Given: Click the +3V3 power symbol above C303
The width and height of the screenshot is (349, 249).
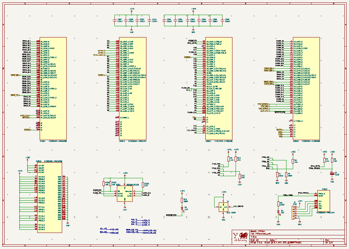Looking at the screenshot, I should point(193,10).
